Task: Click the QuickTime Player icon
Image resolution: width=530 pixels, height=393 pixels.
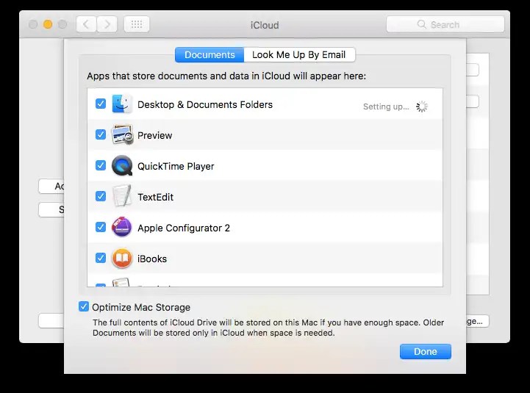Action: (x=122, y=165)
